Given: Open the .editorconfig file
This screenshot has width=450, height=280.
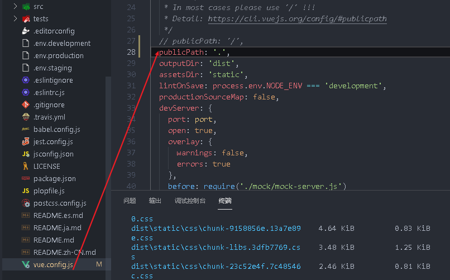Looking at the screenshot, I should click(x=54, y=31).
